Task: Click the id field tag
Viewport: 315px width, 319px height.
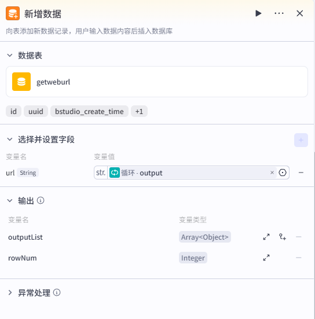Action: 13,111
